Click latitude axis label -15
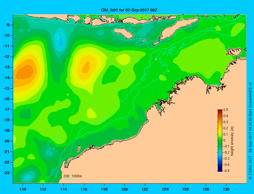Image resolution: width=254 pixels, height=194 pixels. 6,88
